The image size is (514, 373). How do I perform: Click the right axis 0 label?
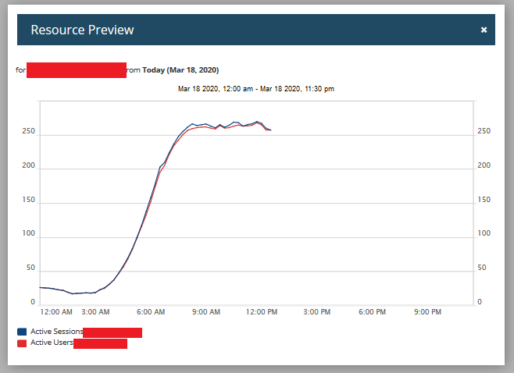click(x=480, y=302)
